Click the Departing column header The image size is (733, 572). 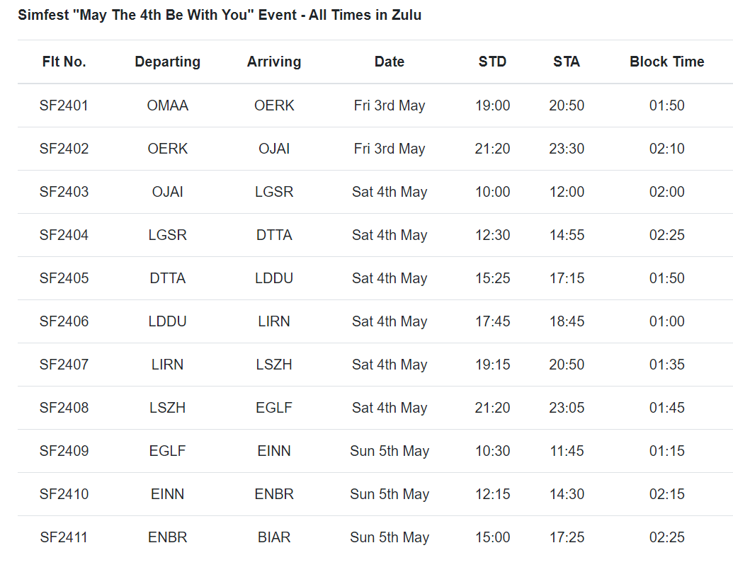[x=167, y=62]
